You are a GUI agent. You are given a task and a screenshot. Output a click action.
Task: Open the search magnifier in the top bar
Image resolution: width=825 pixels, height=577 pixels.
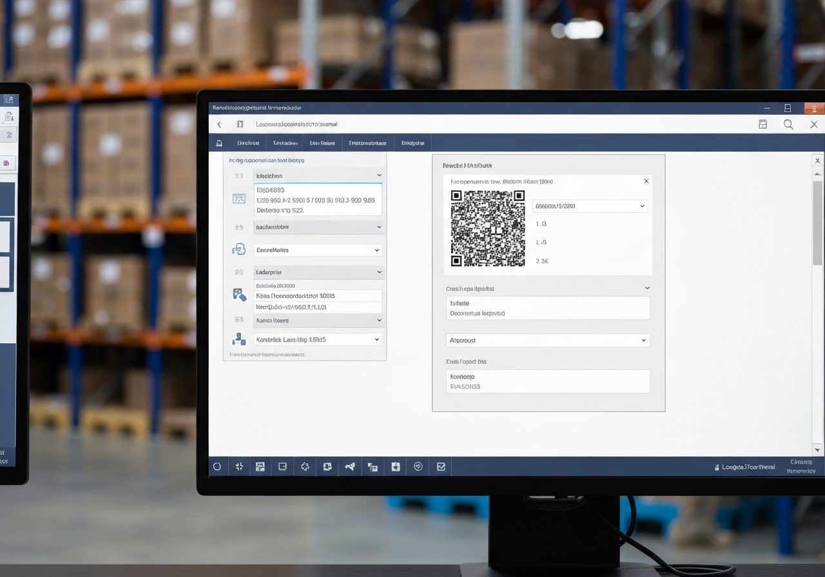[788, 124]
